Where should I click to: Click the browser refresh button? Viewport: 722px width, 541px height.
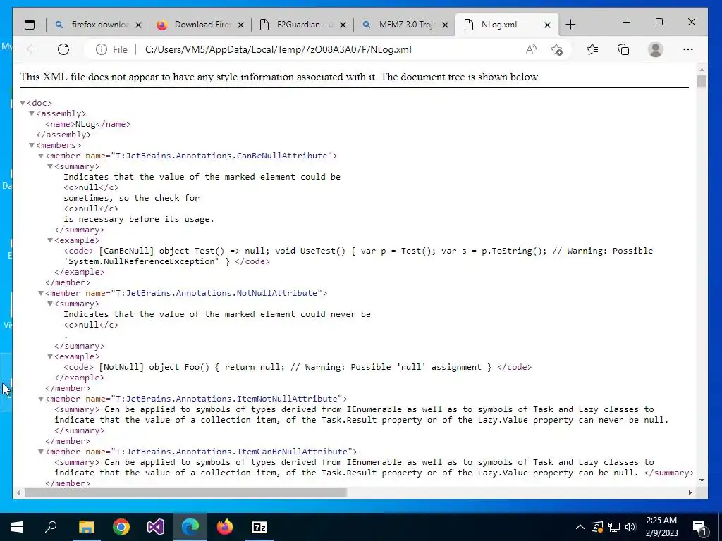63,49
